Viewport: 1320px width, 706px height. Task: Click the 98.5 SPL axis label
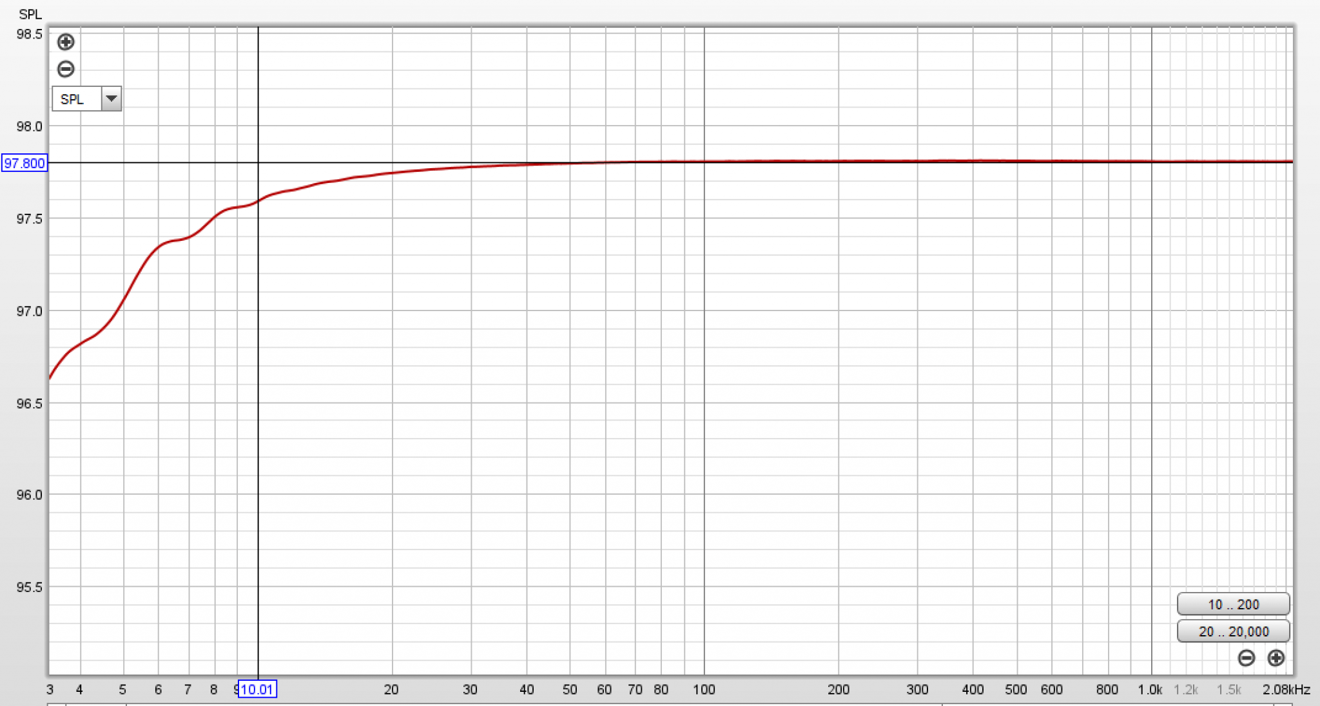click(x=30, y=34)
